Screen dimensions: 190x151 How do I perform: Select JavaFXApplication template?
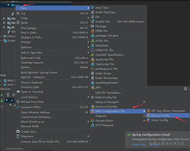click(x=118, y=83)
